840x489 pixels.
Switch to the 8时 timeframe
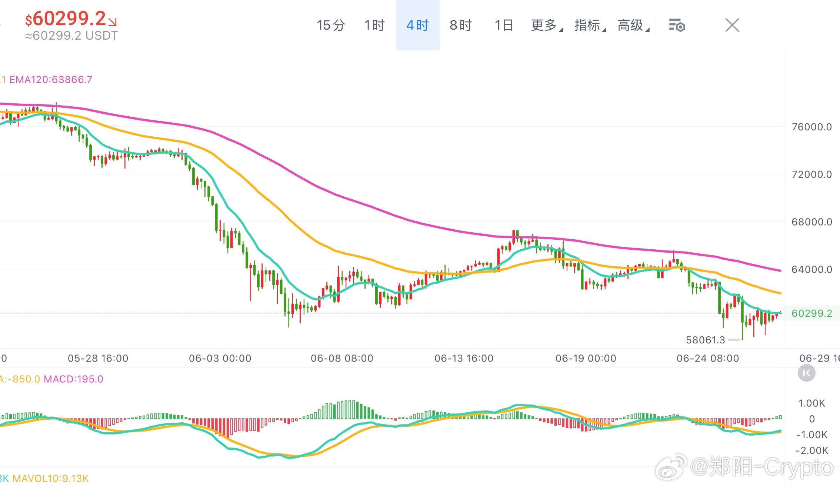point(461,25)
